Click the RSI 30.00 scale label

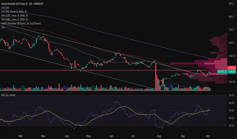pyautogui.click(x=231, y=126)
